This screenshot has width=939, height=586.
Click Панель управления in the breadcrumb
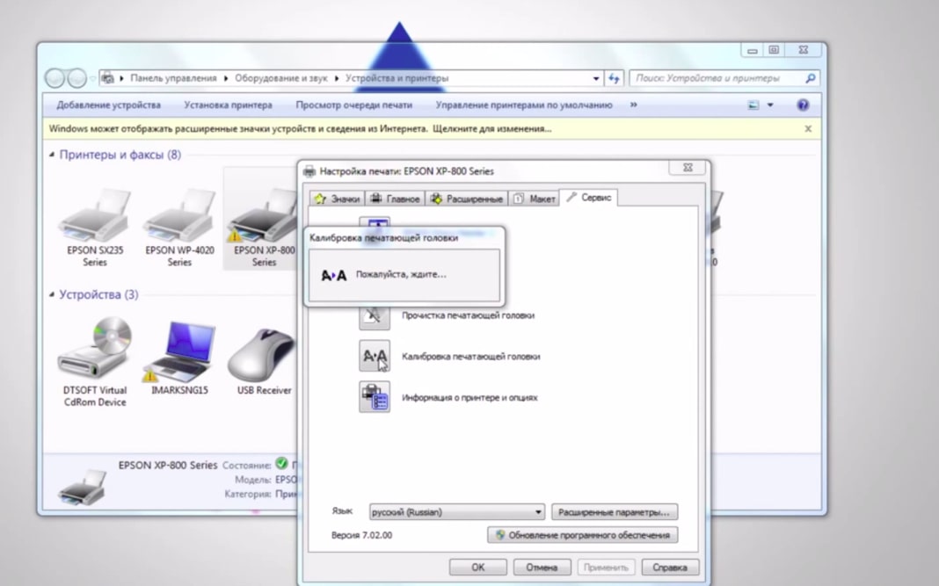coord(173,78)
